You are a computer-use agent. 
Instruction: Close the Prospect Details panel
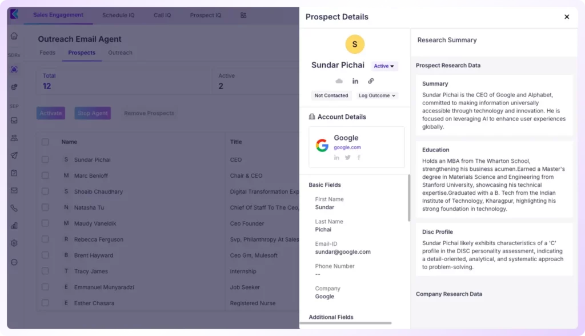tap(567, 17)
